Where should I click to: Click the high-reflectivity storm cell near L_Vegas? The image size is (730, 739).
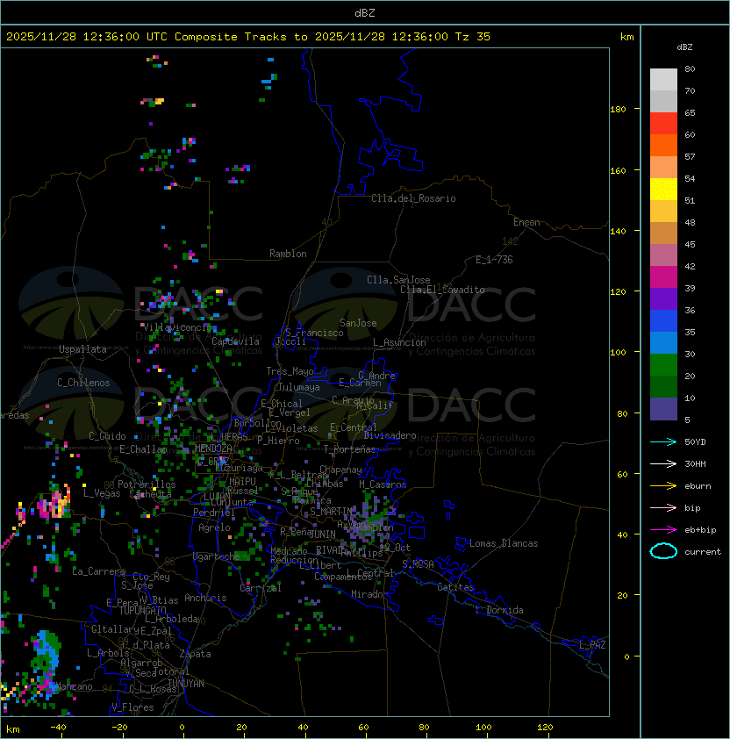(54, 504)
